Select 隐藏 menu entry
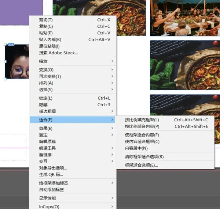Image resolution: width=220 pixels, height=209 pixels. click(x=73, y=105)
